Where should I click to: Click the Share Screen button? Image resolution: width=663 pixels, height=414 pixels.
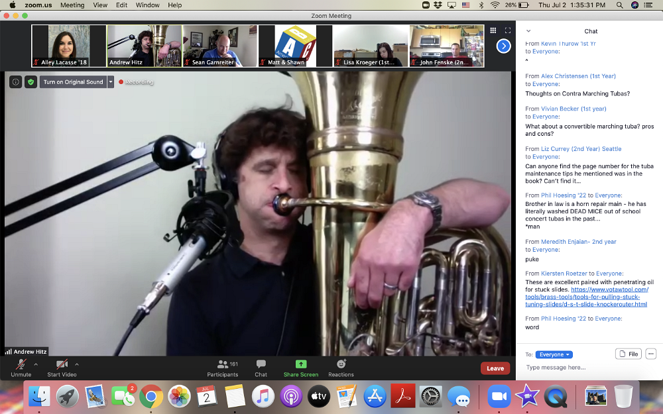click(x=300, y=368)
